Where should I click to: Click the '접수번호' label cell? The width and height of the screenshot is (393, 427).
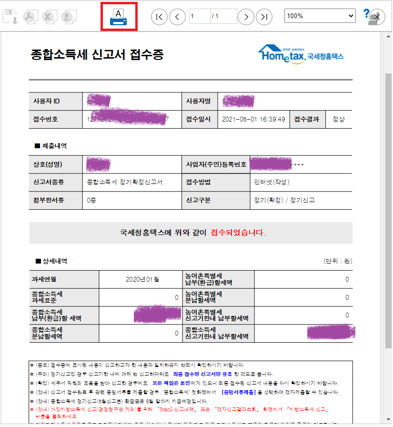coord(56,119)
